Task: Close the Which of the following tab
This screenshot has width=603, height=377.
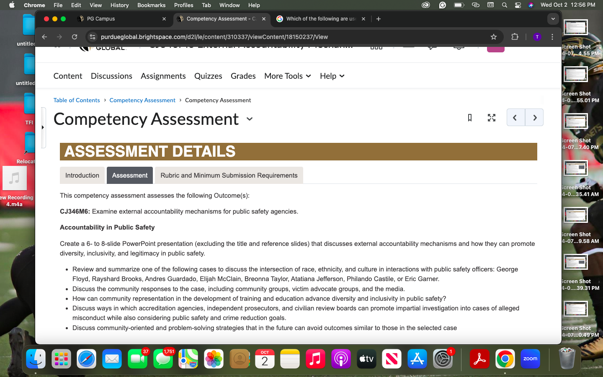Action: pos(363,19)
